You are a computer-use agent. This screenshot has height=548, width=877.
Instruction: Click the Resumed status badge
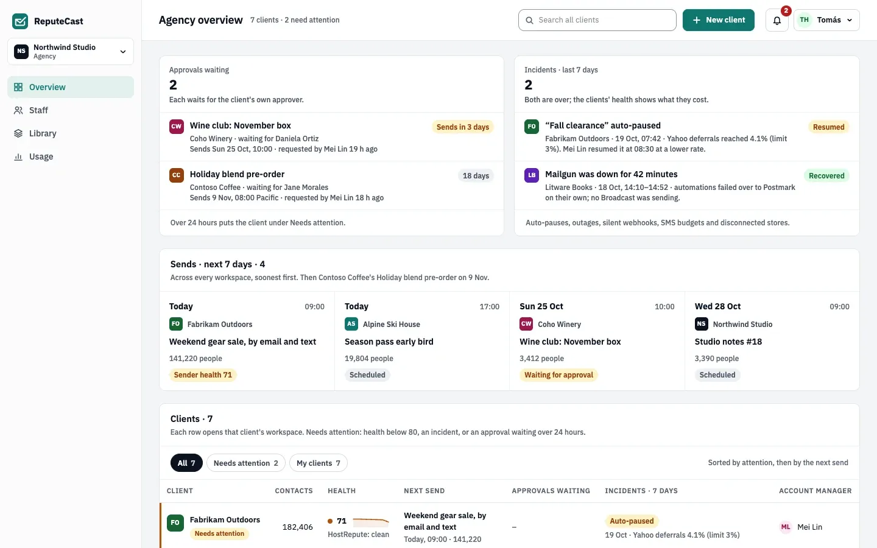(x=829, y=127)
